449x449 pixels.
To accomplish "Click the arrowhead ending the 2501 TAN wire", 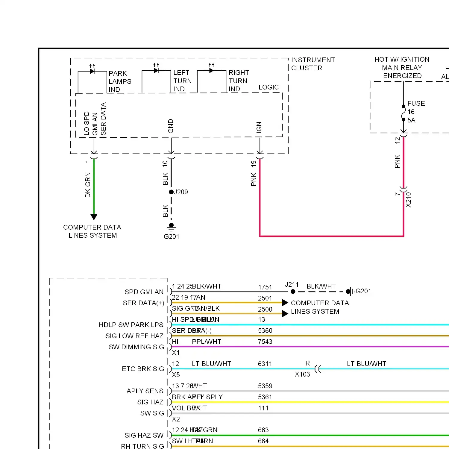I will tap(285, 303).
